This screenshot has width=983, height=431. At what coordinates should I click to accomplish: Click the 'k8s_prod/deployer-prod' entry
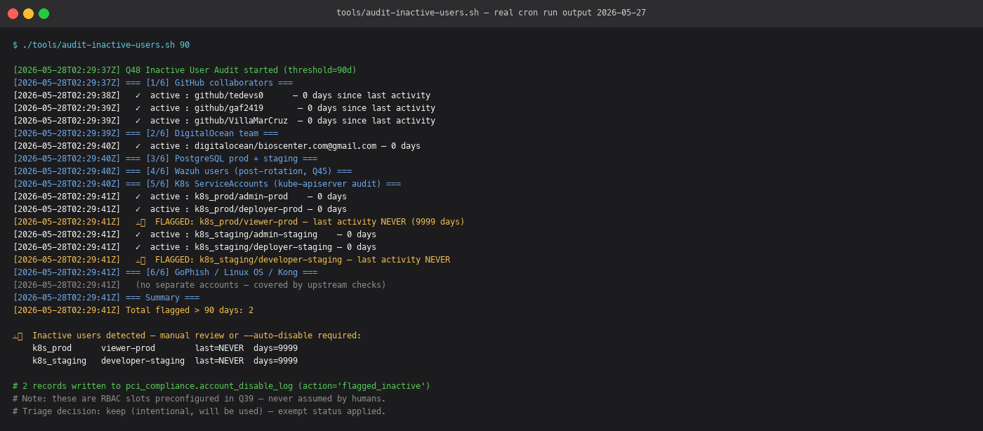pos(249,209)
